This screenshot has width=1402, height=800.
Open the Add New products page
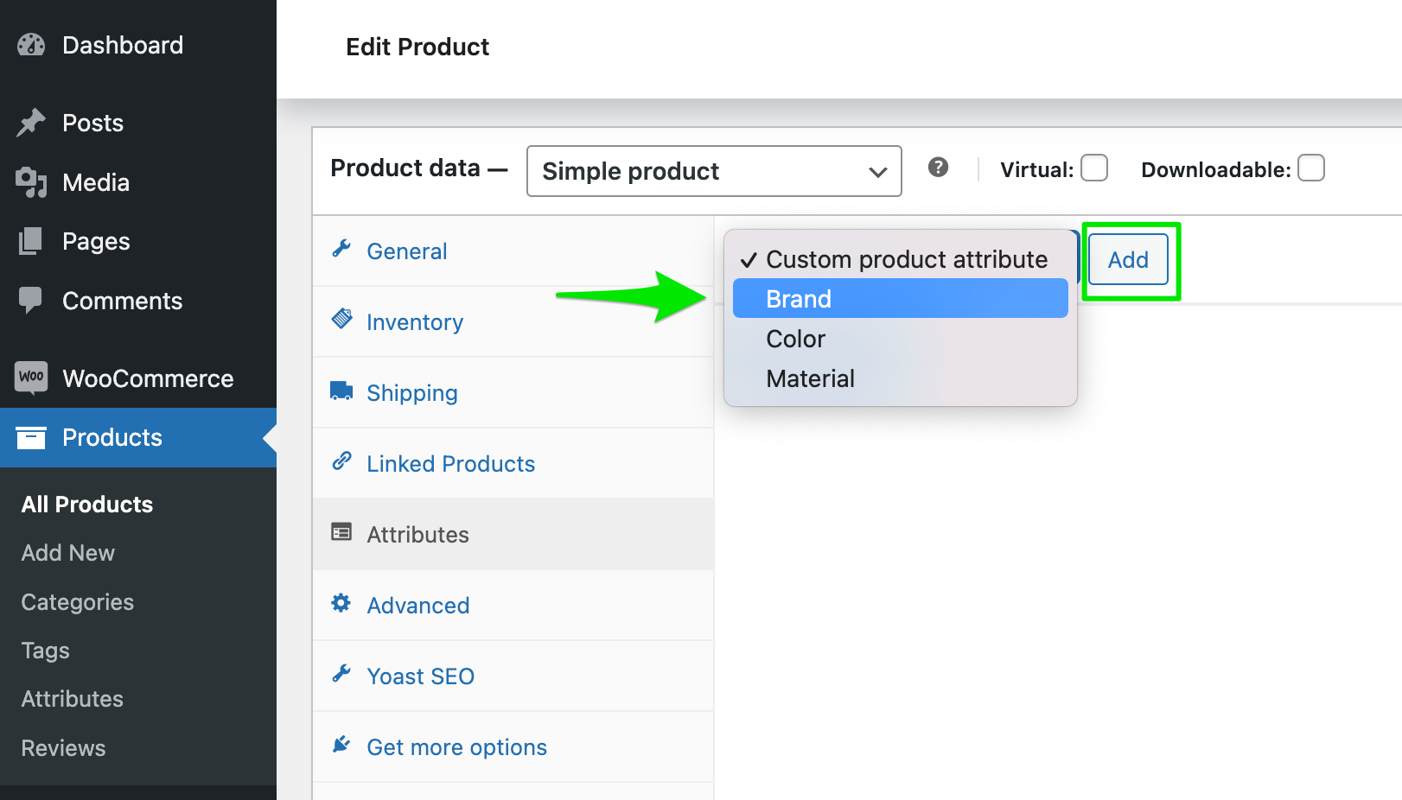(x=67, y=552)
